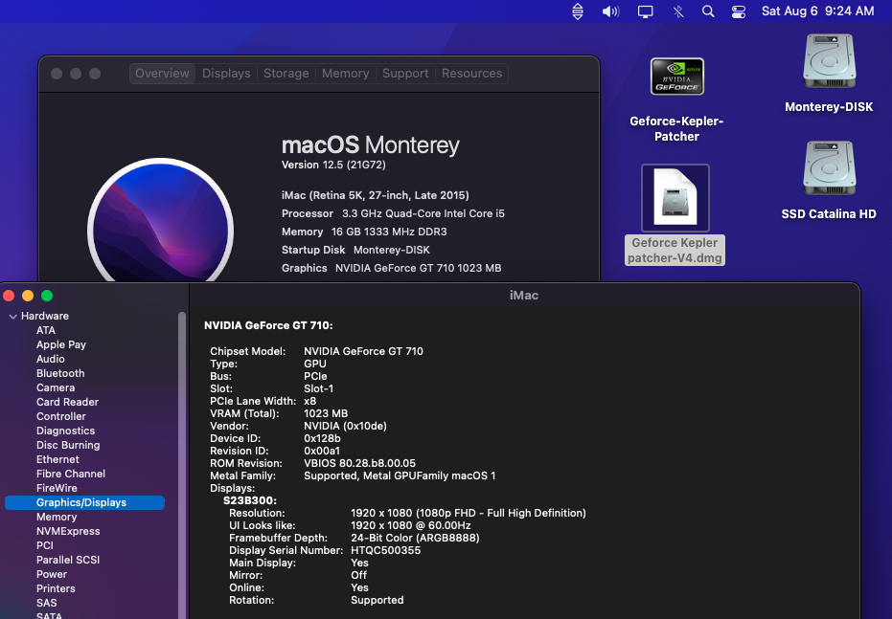Click the sidebar vertical scrollbar
This screenshot has width=892, height=619.
(x=182, y=465)
